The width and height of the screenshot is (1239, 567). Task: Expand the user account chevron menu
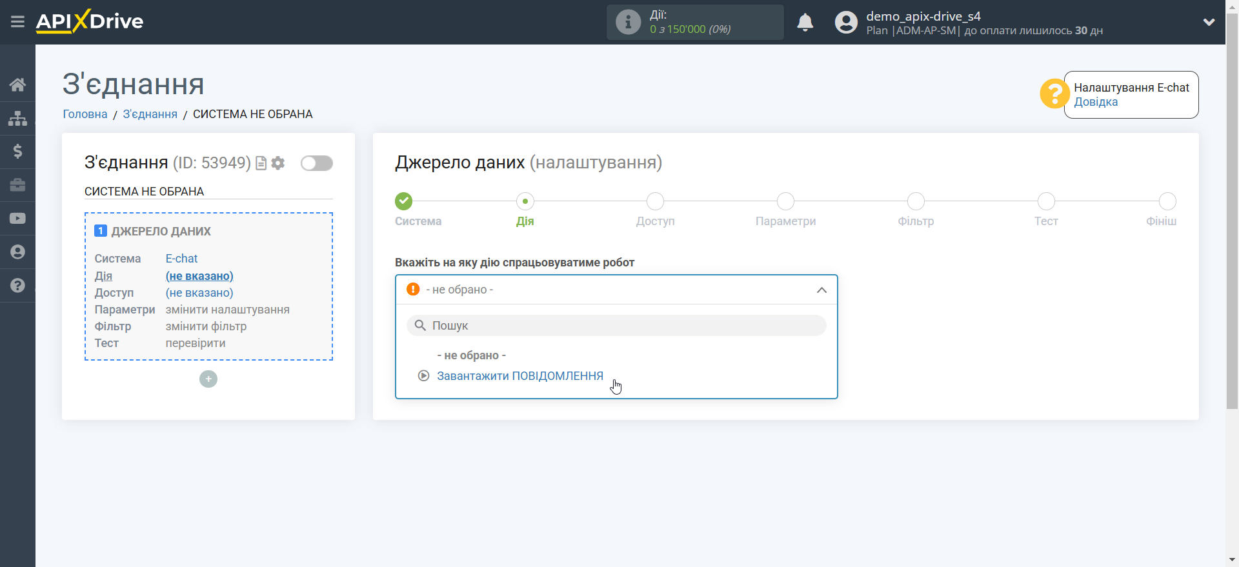[x=1209, y=23]
